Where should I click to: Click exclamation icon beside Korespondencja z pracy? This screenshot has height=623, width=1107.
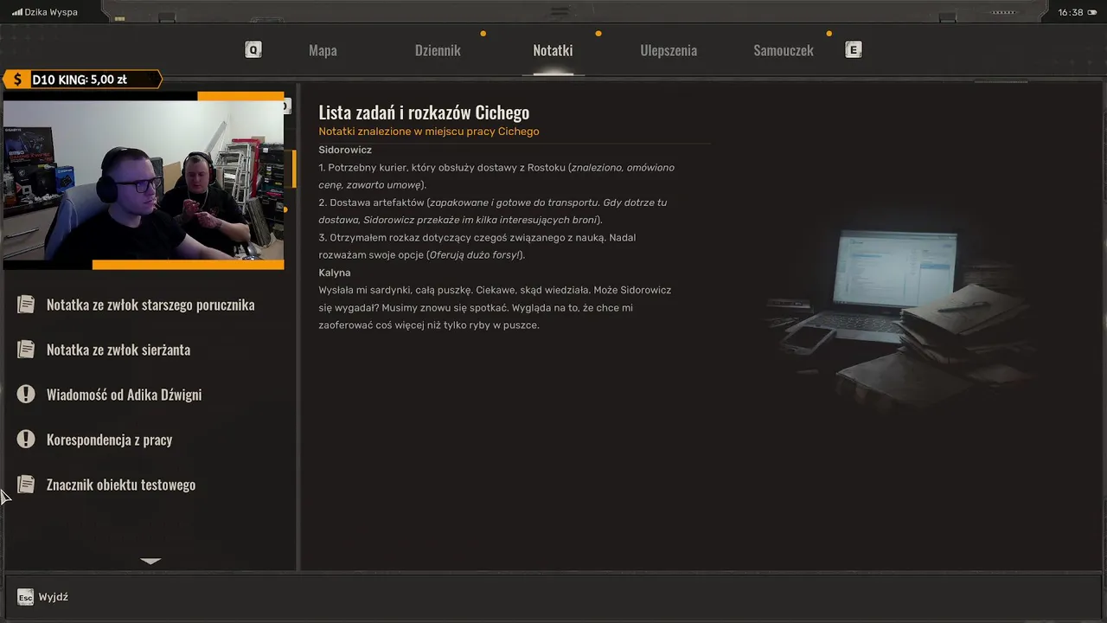click(26, 440)
